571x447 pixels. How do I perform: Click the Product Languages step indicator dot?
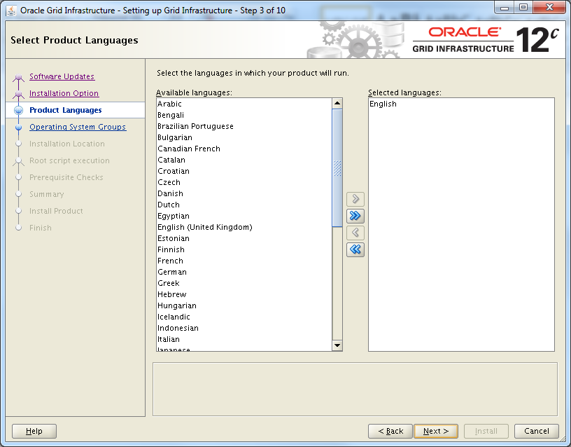pyautogui.click(x=17, y=110)
